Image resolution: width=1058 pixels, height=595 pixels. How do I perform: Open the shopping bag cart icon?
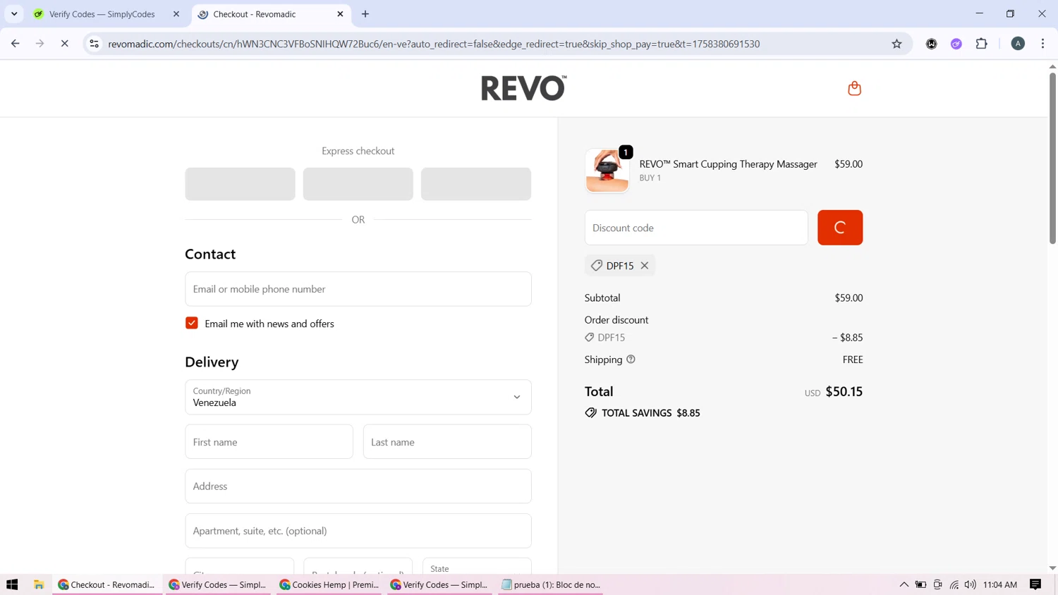click(x=854, y=88)
